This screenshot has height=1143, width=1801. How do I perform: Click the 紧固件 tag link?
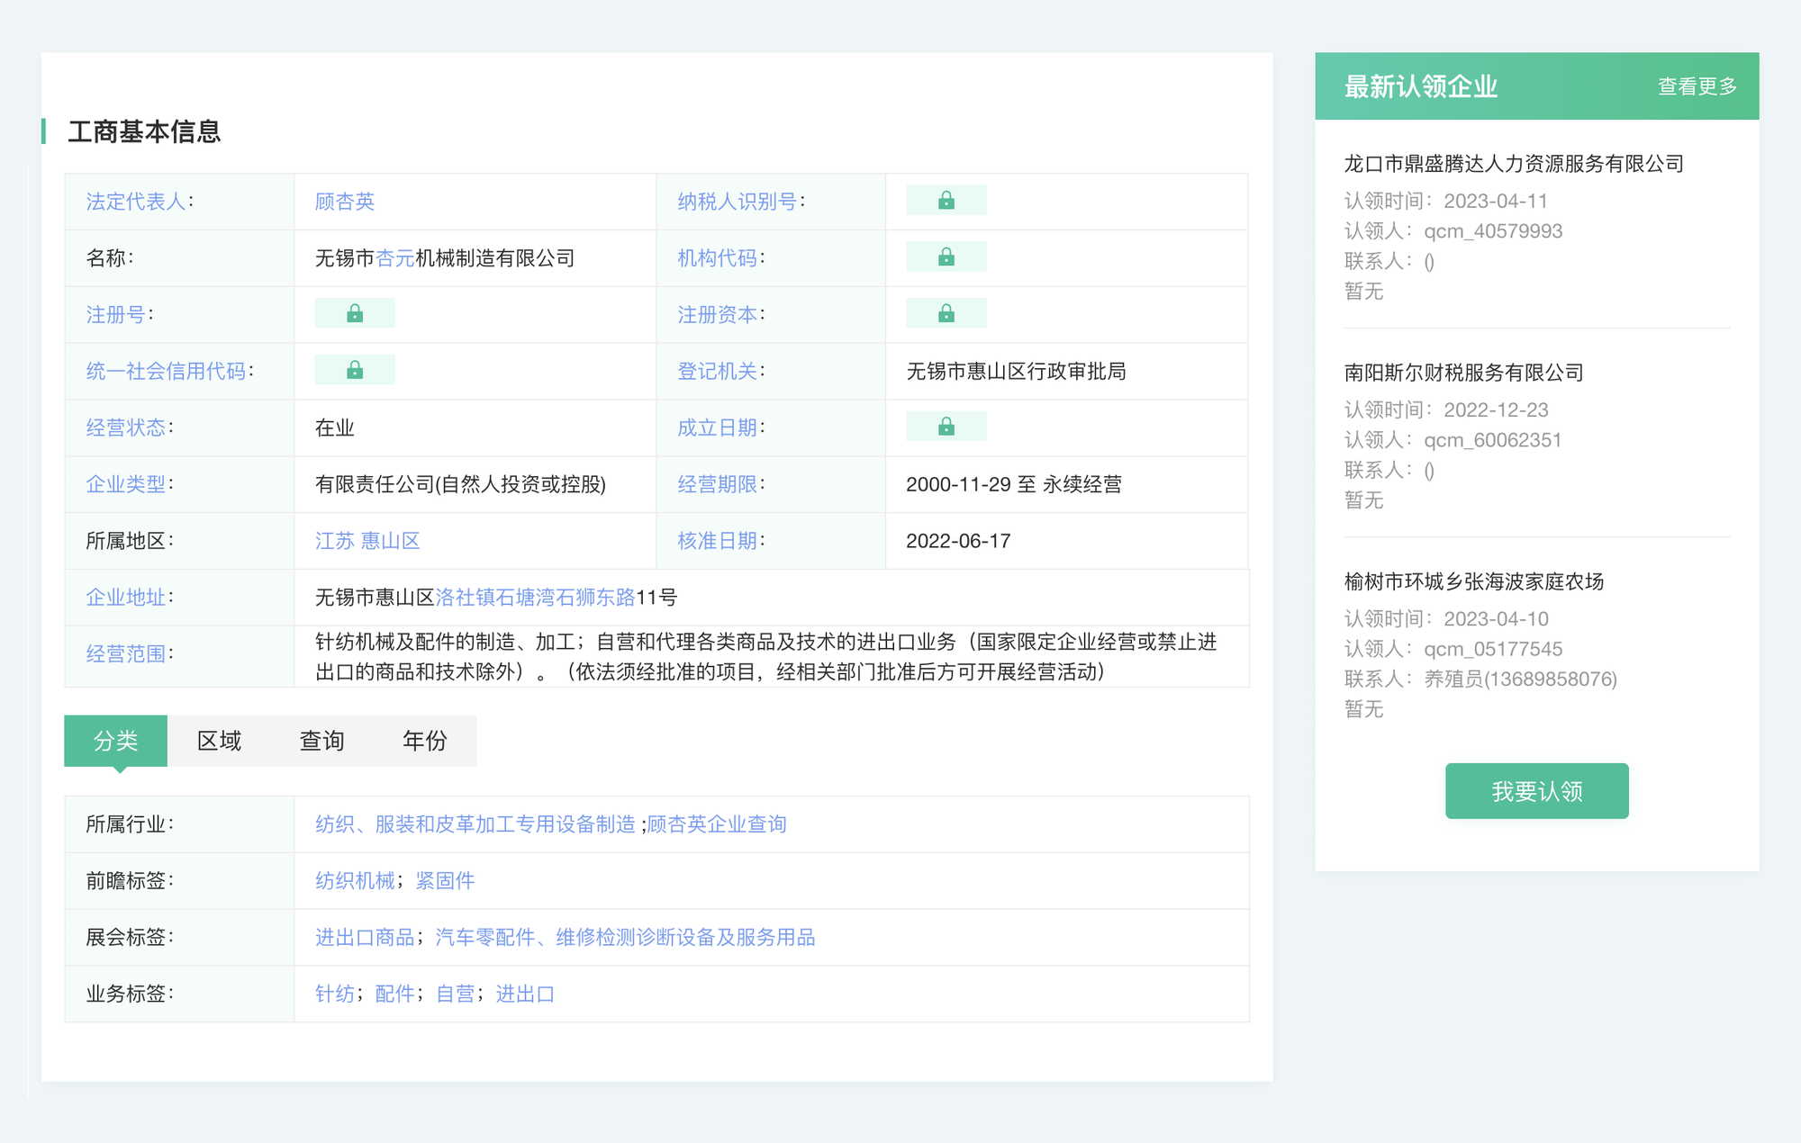445,881
